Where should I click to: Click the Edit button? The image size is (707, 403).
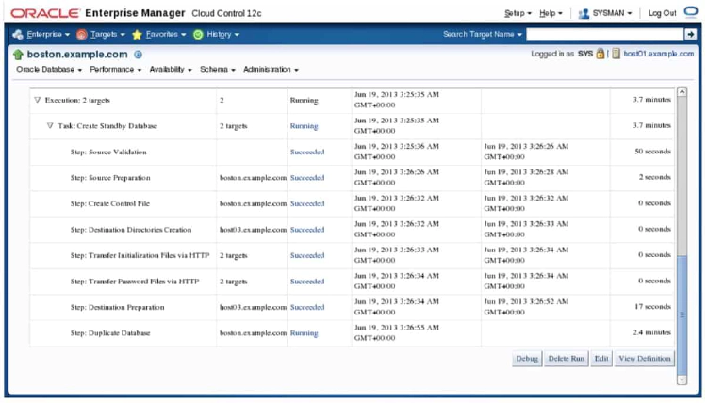[601, 359]
